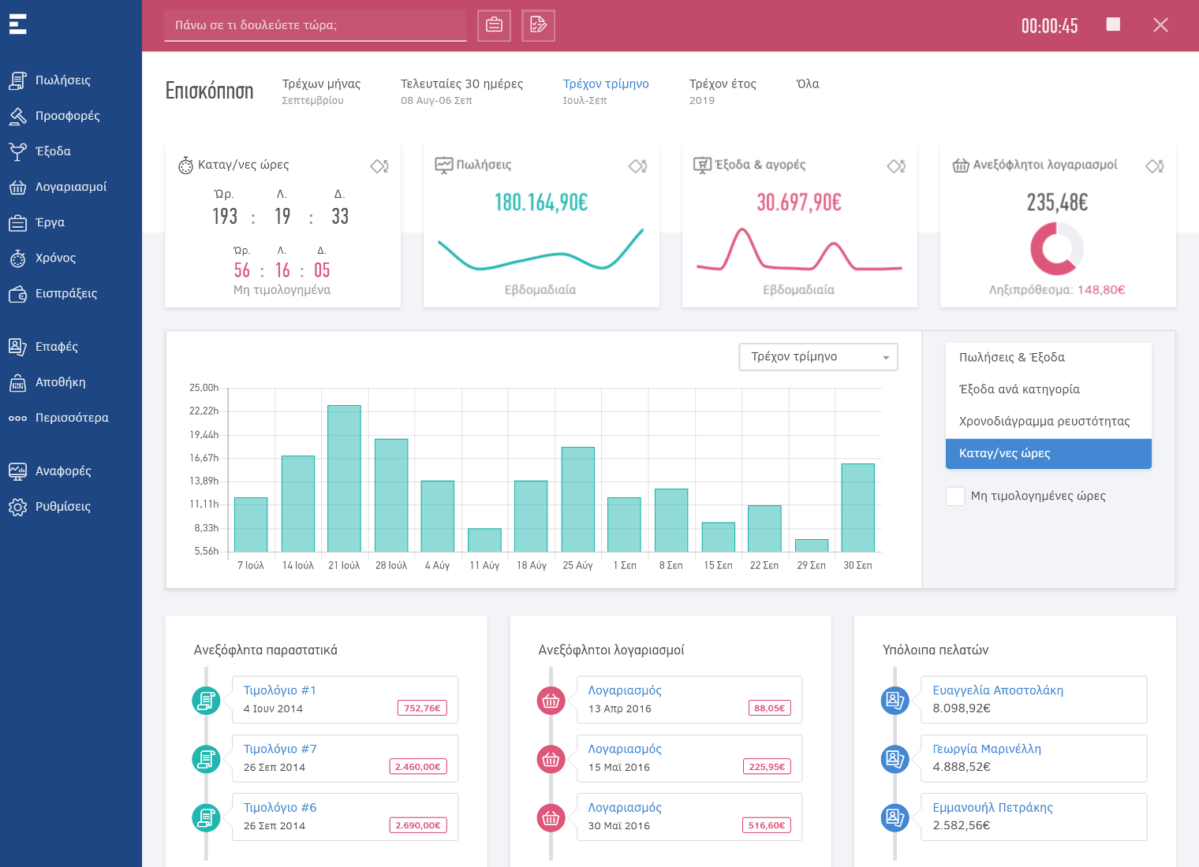Viewport: 1199px width, 867px height.
Task: Focus the Πάνω σε τι δουλεύετε τώρα field
Action: [316, 25]
